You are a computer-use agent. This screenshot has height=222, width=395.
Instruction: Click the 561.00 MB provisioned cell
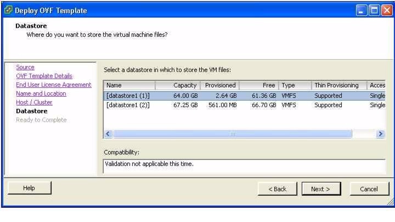223,105
